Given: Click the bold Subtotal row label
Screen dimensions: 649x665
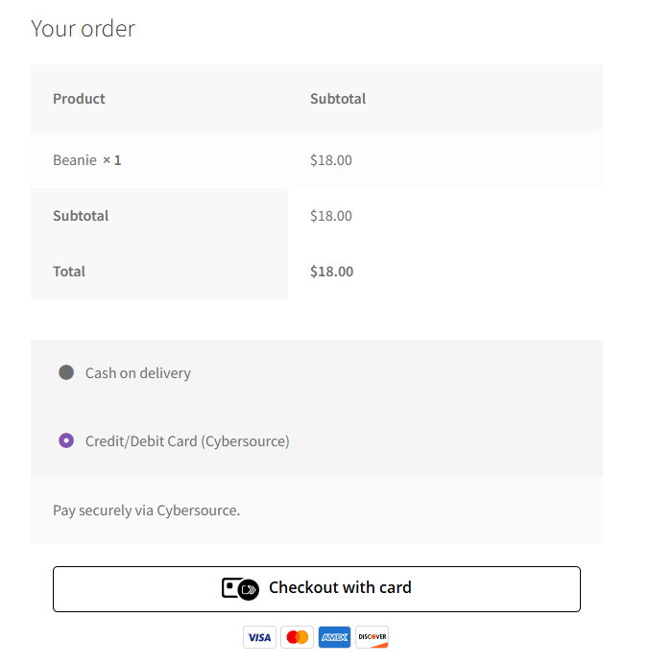Looking at the screenshot, I should tap(81, 216).
